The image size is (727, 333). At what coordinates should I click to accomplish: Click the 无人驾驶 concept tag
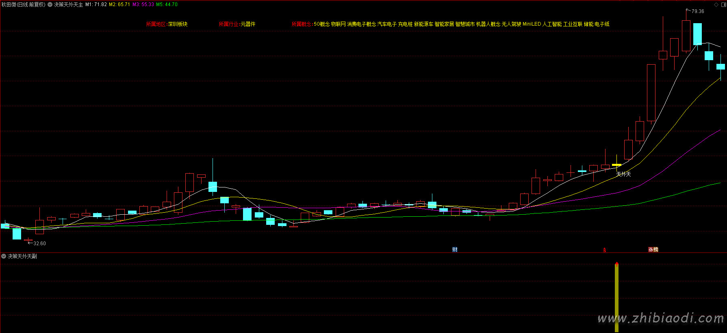[511, 24]
